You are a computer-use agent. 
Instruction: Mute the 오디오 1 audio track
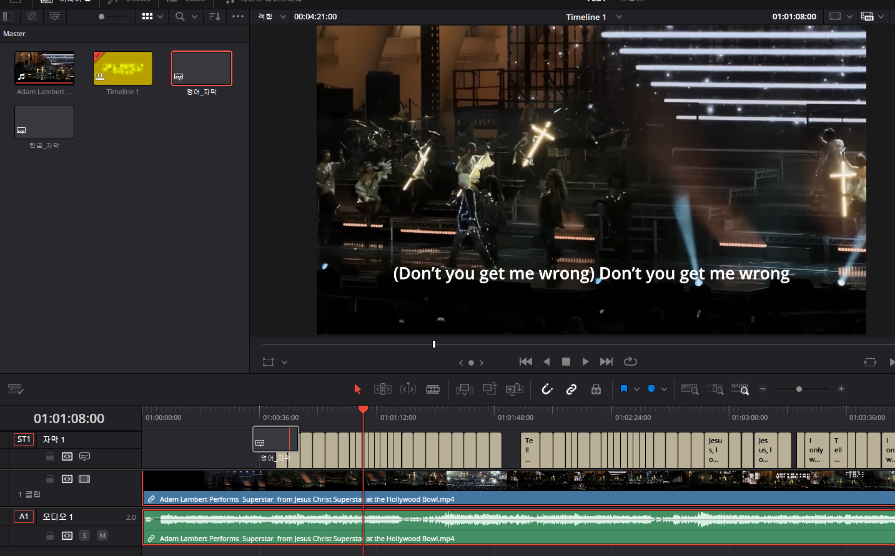(102, 535)
